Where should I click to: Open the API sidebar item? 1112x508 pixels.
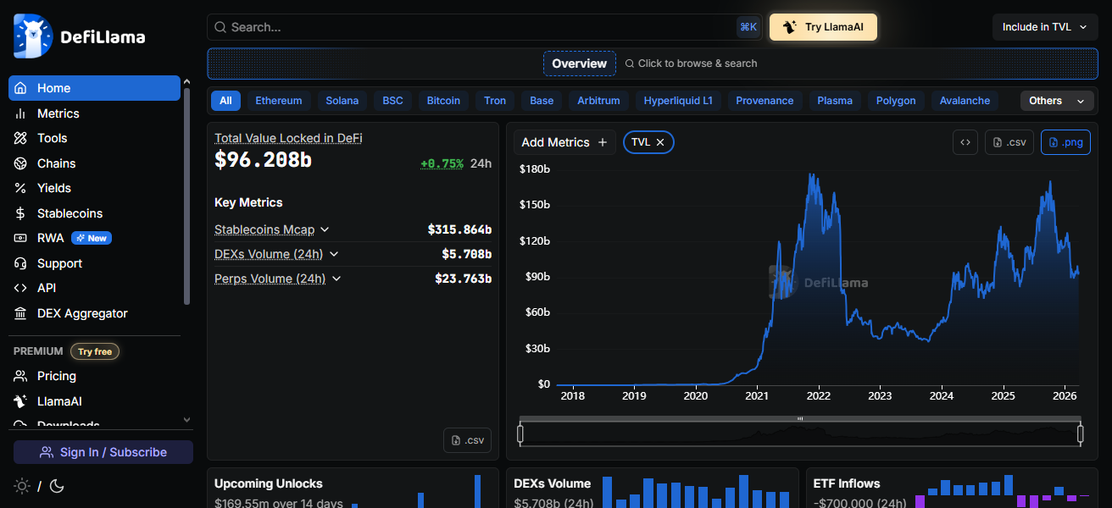tap(46, 288)
